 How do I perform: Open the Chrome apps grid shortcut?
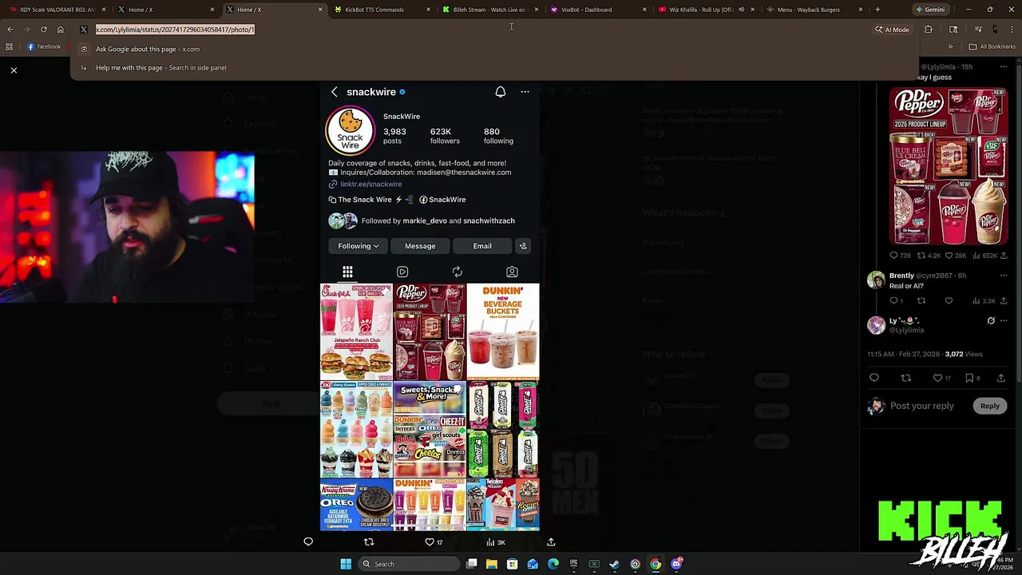coord(9,46)
